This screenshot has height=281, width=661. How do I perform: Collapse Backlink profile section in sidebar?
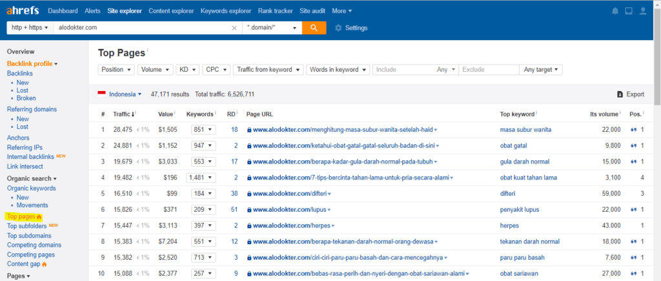[x=32, y=64]
